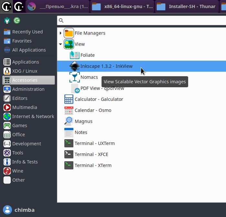
Task: Click the chimba user avatar icon
Action: click(7, 210)
